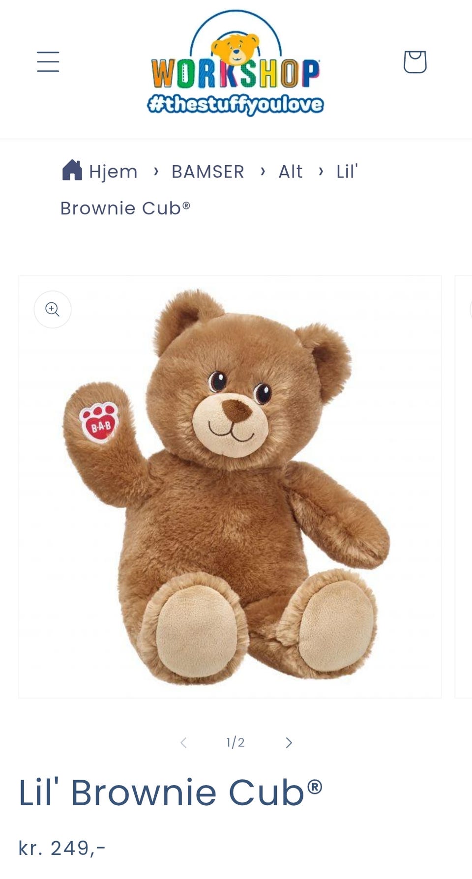Open the main teddy bear product photo

point(230,487)
